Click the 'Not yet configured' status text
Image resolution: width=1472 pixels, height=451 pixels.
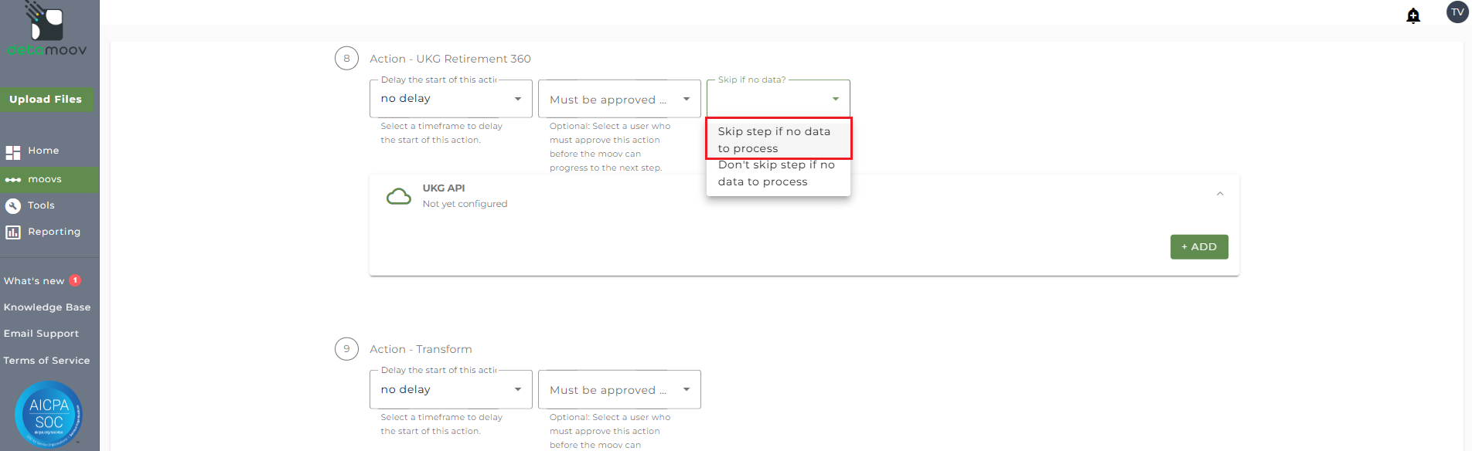pyautogui.click(x=465, y=204)
